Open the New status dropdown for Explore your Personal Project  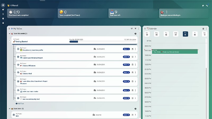coord(126,57)
